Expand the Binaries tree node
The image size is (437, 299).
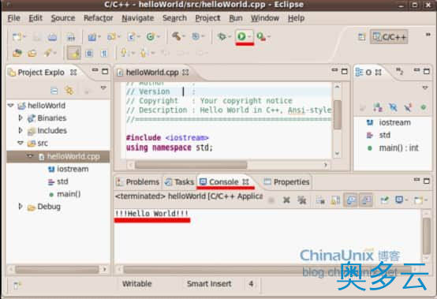[x=21, y=118]
